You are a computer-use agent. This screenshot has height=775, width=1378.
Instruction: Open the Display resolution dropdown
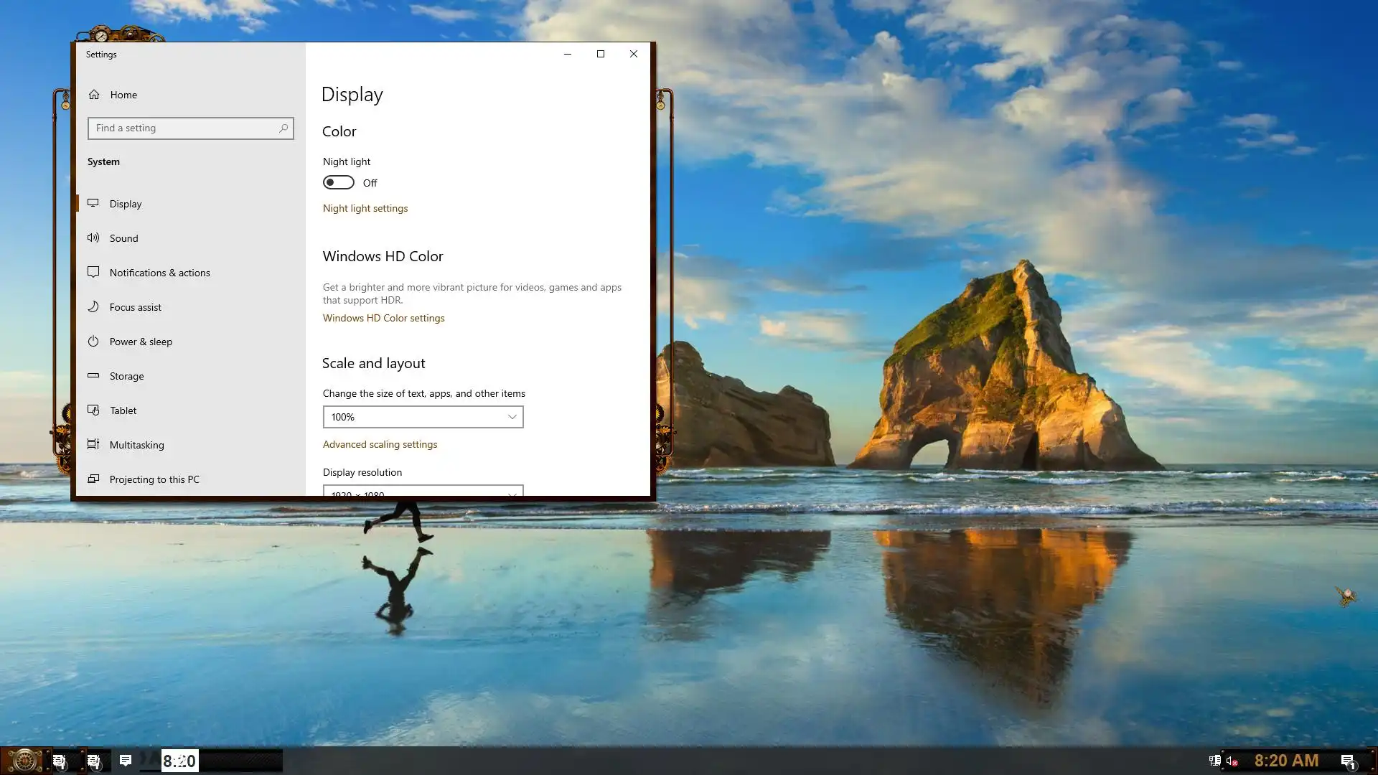click(x=423, y=492)
